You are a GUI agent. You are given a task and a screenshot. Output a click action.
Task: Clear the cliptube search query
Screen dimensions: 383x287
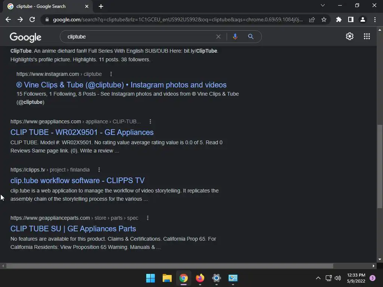pyautogui.click(x=218, y=37)
